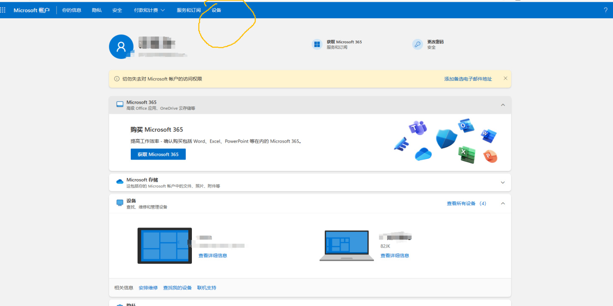The width and height of the screenshot is (613, 306).
Task: Open the app launcher grid icon
Action: tap(3, 10)
